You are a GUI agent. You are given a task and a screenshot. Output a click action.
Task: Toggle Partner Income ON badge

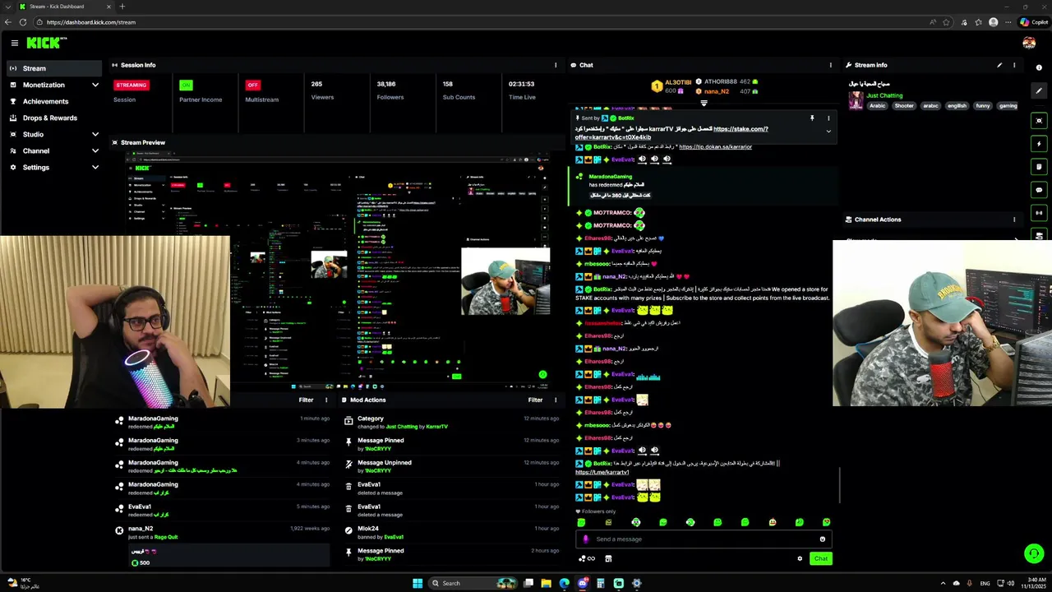pos(186,85)
